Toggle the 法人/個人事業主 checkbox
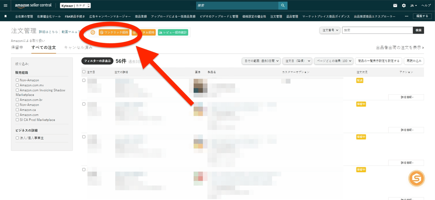Viewport: 435px width, 200px height. (x=17, y=138)
